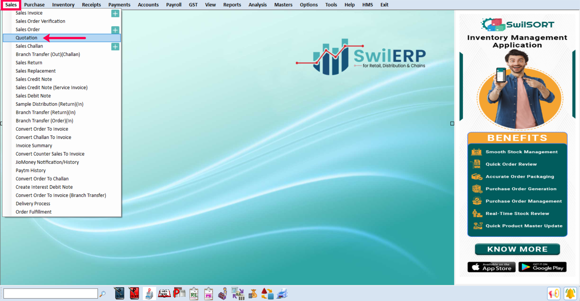
Task: Click the printer icon in bottom toolbar
Action: click(282, 293)
